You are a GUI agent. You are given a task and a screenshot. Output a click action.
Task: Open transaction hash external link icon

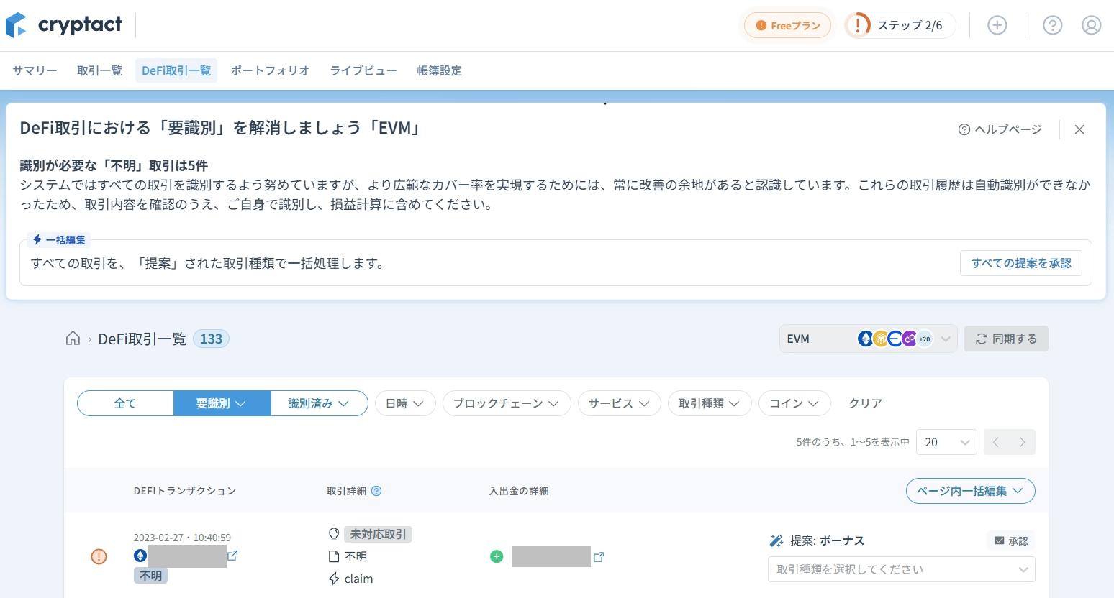point(232,556)
